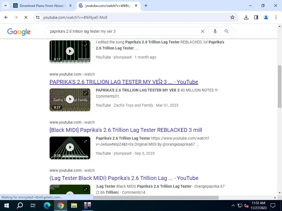This screenshot has width=282, height=211.
Task: Click the horizontal scrollbar thumb
Action: click(x=156, y=198)
